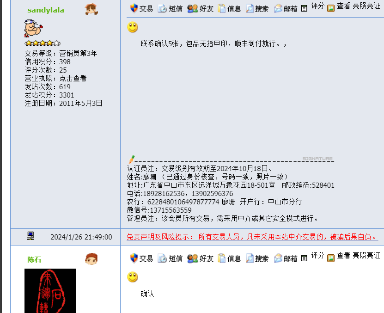
Task: Open the 信息 clipboard icon in sandylala's post
Action: pos(221,9)
